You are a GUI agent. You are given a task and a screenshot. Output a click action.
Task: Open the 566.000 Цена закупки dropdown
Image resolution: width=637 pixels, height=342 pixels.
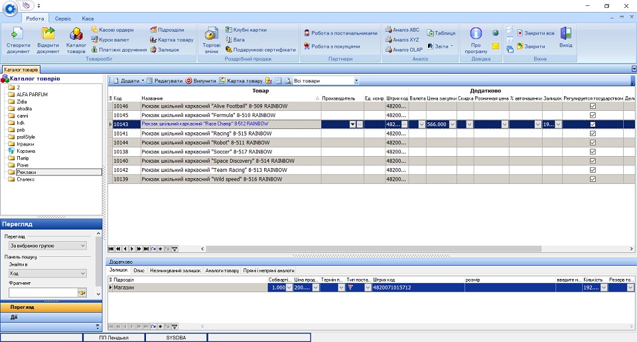tap(452, 124)
